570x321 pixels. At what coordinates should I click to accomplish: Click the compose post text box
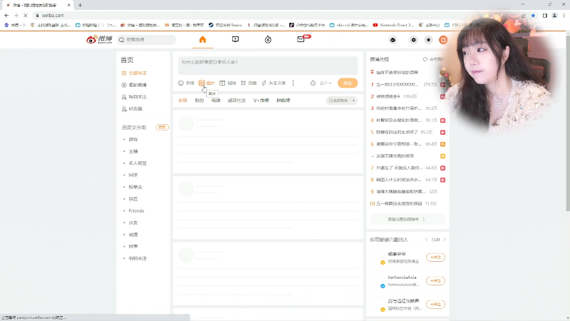[268, 66]
